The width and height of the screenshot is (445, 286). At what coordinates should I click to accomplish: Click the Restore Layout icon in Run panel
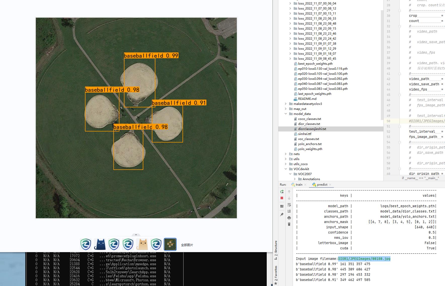tap(282, 206)
